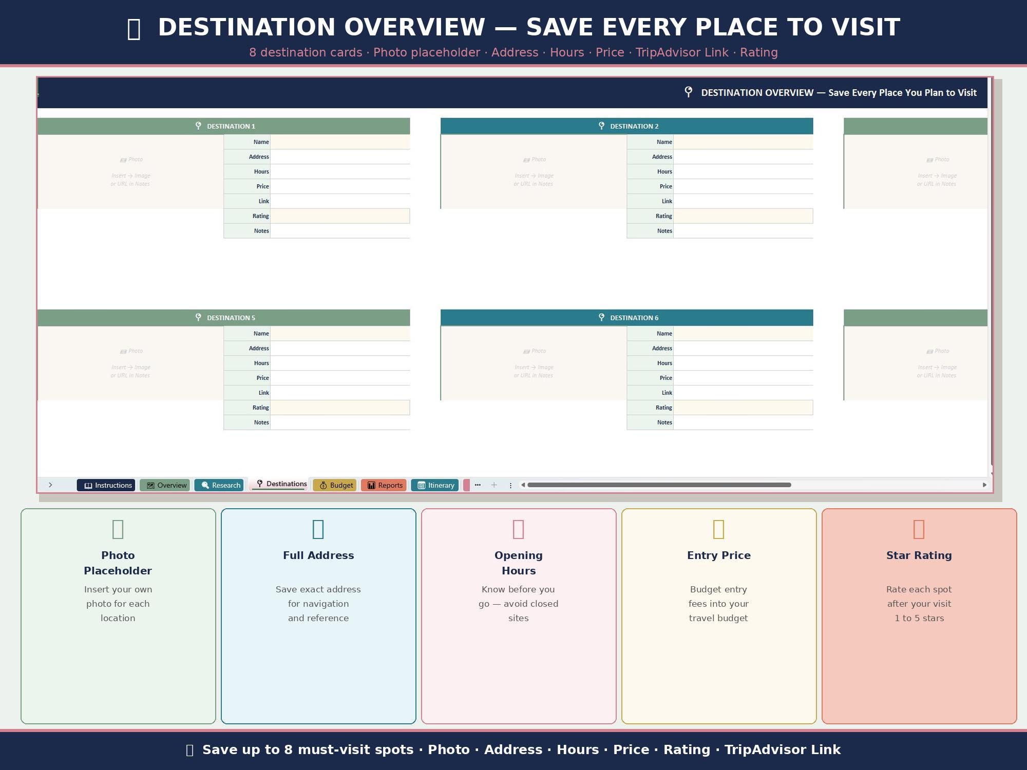Select the Destination 5 photo placeholder
Screen dimensions: 1027x770
coord(130,363)
